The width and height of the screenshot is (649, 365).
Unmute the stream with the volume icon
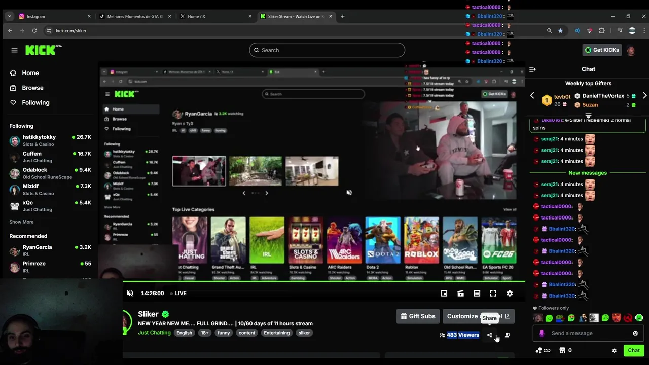[x=130, y=293]
